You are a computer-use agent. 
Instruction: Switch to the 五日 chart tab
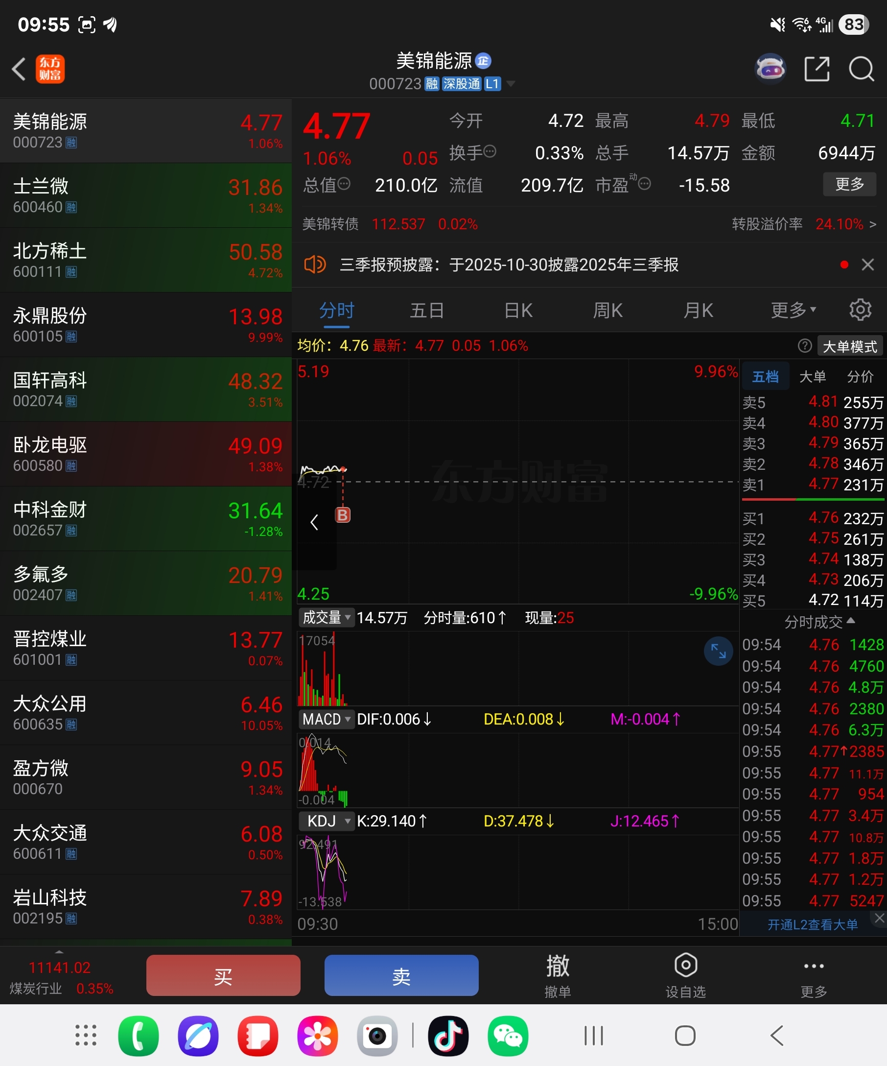click(427, 310)
